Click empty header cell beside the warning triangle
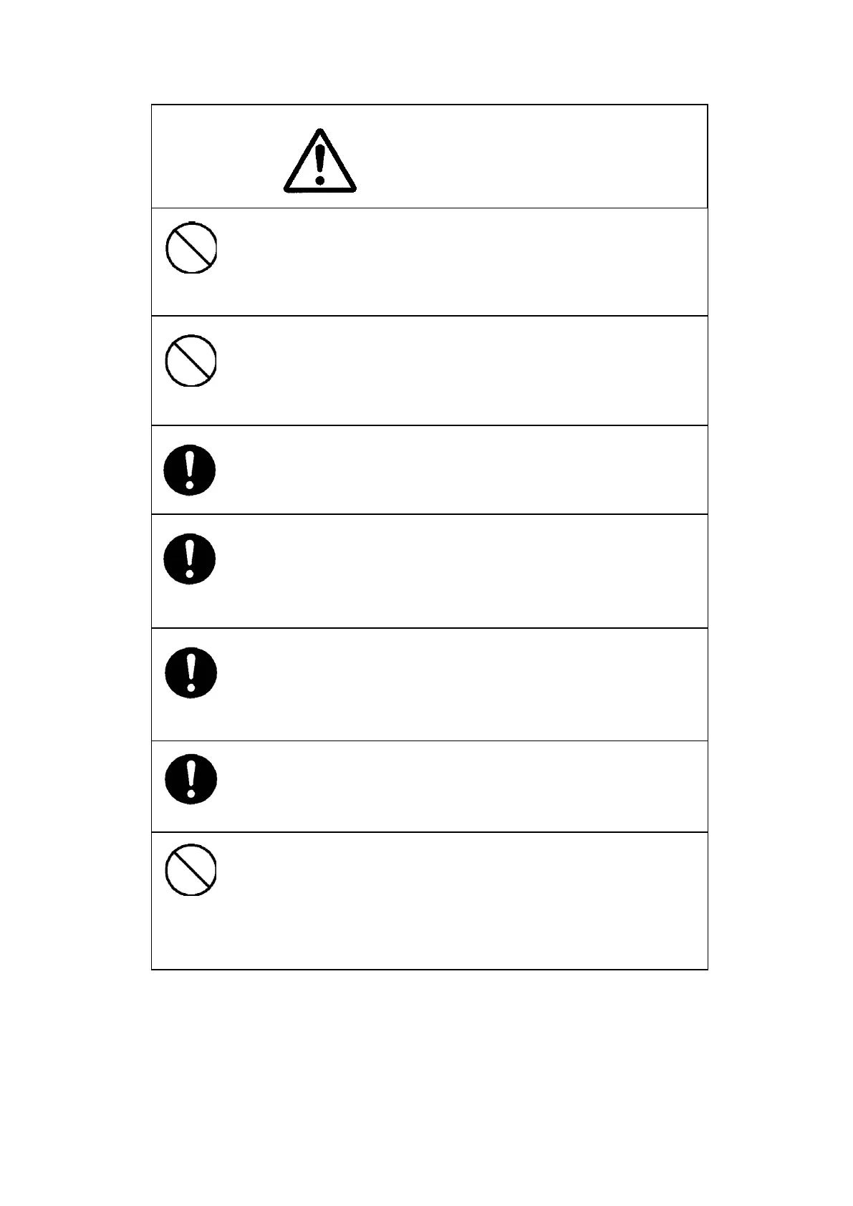The image size is (853, 1206). [x=530, y=158]
